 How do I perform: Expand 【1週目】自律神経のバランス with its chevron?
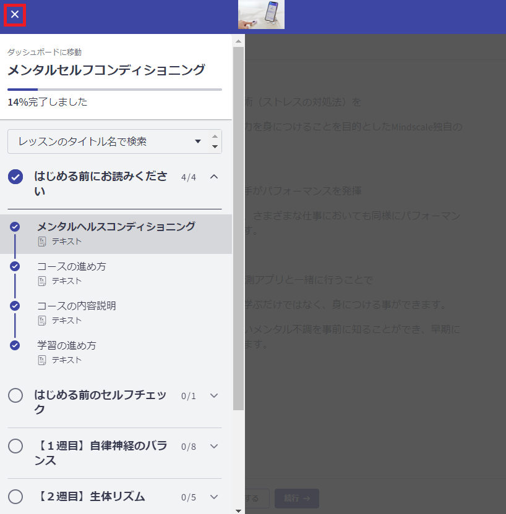[214, 446]
